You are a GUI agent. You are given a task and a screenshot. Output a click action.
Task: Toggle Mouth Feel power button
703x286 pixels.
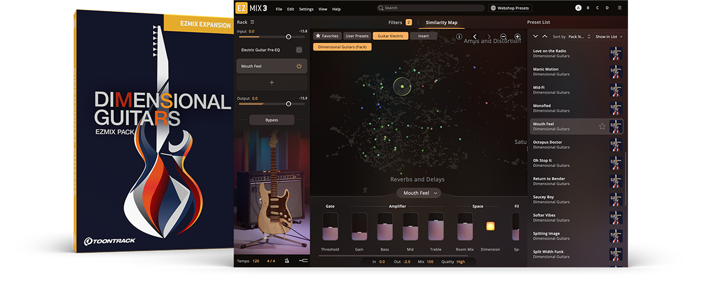click(x=299, y=66)
